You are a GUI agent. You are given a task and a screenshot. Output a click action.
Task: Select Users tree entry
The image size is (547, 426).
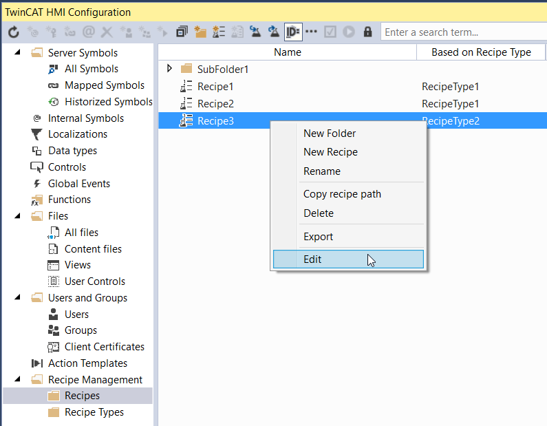pos(76,315)
